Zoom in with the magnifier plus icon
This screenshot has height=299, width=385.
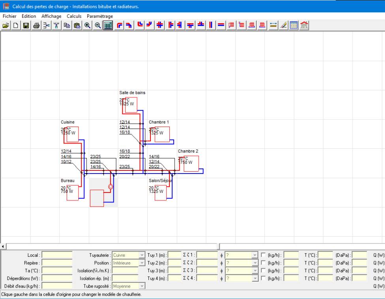click(87, 25)
